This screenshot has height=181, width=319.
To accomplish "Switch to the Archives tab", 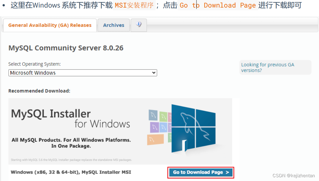I will [x=113, y=25].
